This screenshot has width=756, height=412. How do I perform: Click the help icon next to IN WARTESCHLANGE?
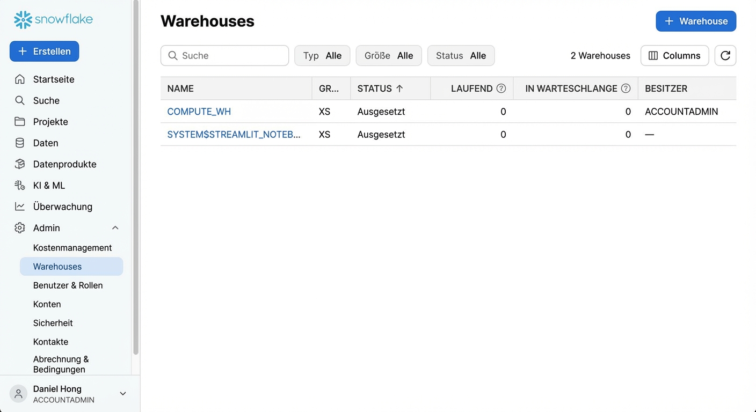coord(626,89)
